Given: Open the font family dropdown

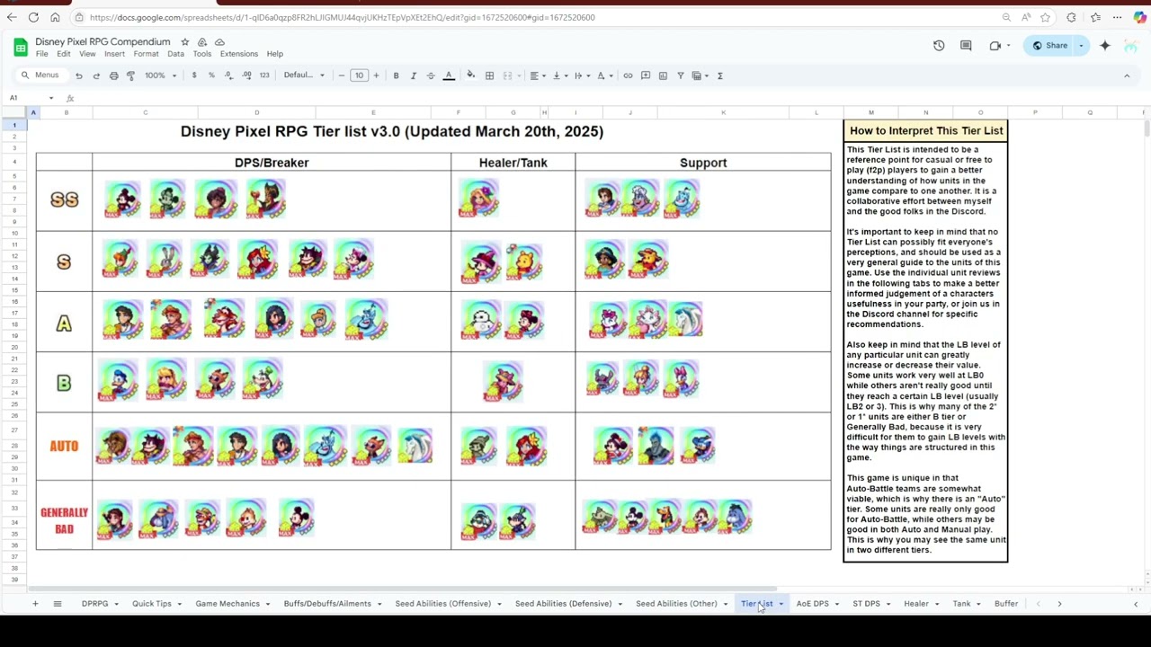Looking at the screenshot, I should 304,75.
